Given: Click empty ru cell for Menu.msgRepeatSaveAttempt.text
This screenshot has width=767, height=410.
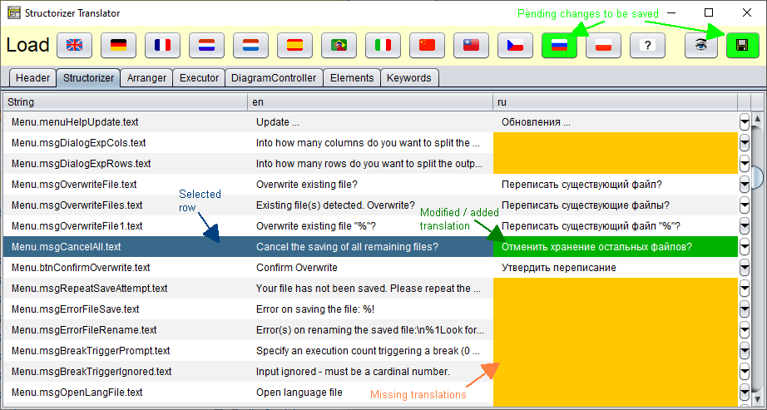Looking at the screenshot, I should [616, 289].
